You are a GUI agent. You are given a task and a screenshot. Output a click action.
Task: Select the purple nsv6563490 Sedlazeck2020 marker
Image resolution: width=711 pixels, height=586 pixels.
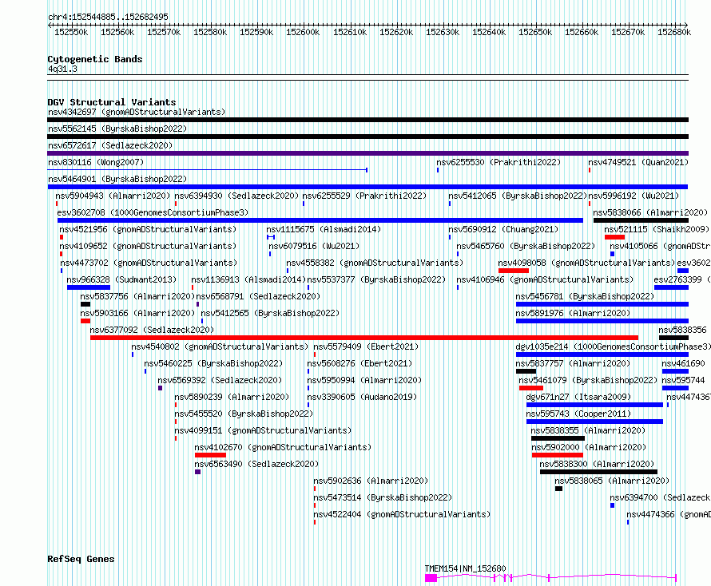pyautogui.click(x=197, y=472)
